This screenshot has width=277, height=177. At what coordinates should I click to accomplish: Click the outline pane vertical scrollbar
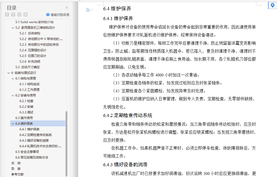[x=66, y=144]
